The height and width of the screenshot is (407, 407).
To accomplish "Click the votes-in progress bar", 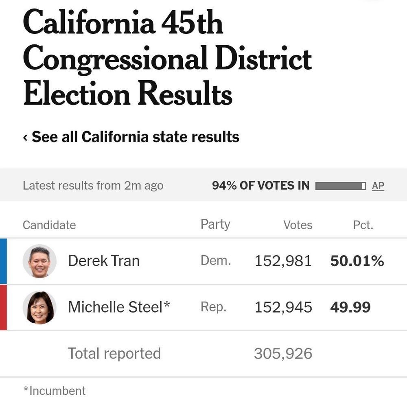I will [341, 186].
